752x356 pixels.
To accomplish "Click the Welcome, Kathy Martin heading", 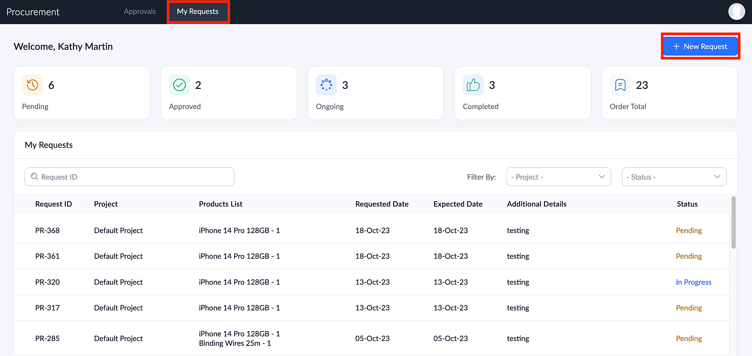I will click(63, 47).
